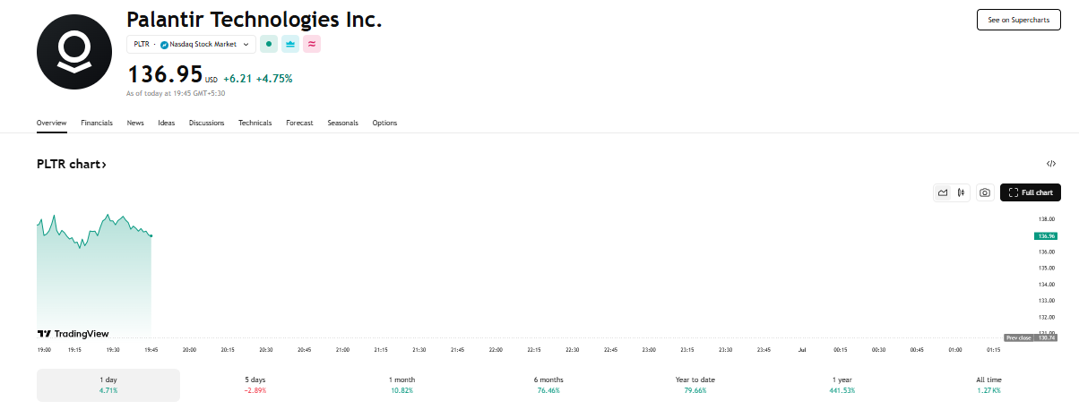This screenshot has height=418, width=1079.
Task: Take a chart snapshot with camera icon
Action: 985,192
